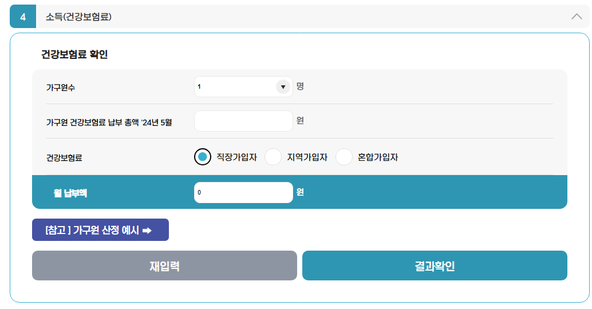Click the 건강보험료 확인 heading text
Image resolution: width=592 pixels, height=309 pixels.
click(x=74, y=54)
